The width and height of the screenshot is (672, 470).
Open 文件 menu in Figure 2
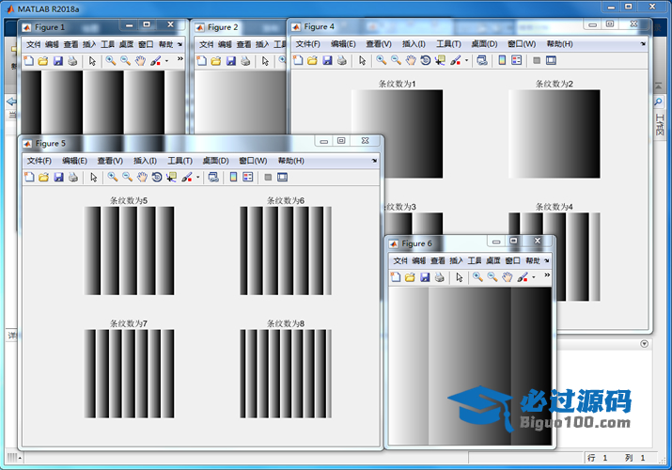pos(206,44)
